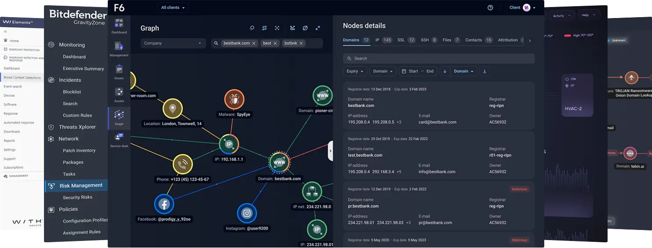Select the Facebook node in the graph
The image size is (652, 248).
pyautogui.click(x=164, y=204)
